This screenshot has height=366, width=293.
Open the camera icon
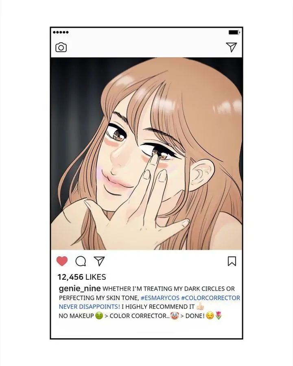[61, 48]
